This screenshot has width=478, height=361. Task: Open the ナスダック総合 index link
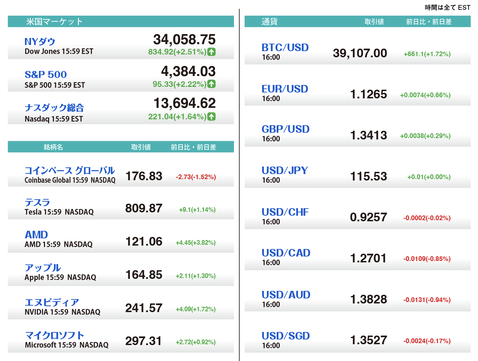(54, 108)
